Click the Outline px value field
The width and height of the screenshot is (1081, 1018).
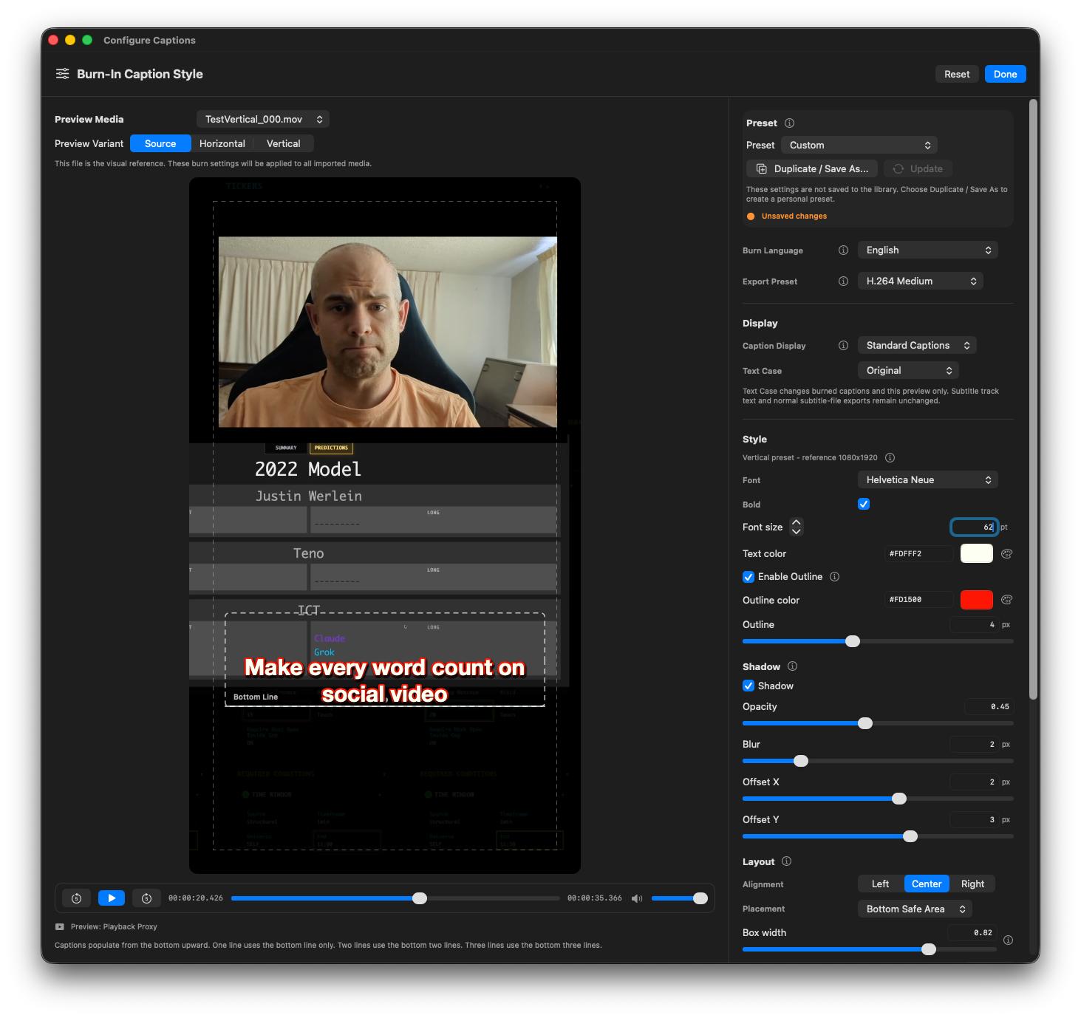point(974,625)
